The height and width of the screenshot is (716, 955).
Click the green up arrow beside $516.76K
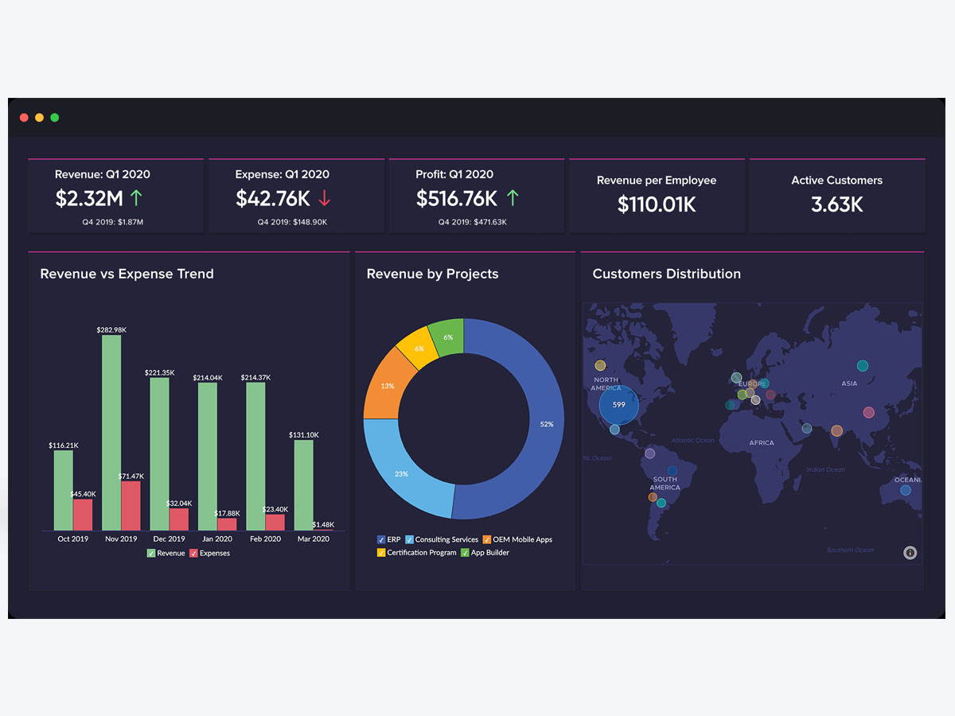pyautogui.click(x=513, y=198)
